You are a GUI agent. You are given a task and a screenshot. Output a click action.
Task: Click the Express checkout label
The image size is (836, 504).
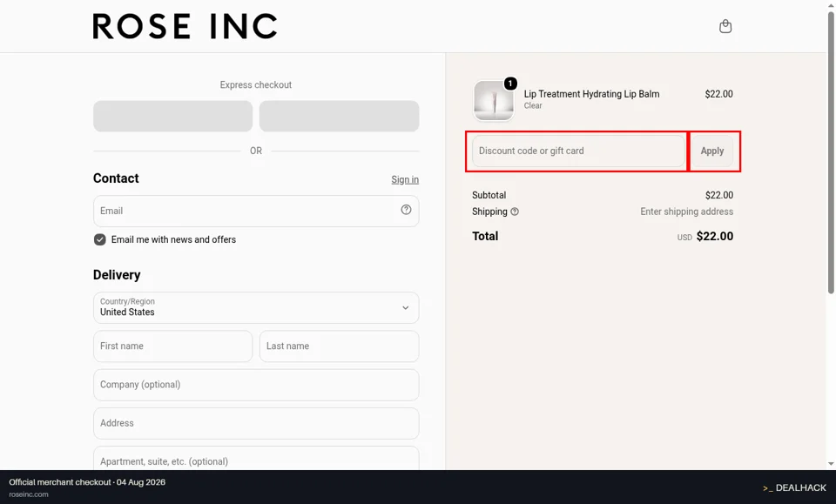tap(256, 84)
